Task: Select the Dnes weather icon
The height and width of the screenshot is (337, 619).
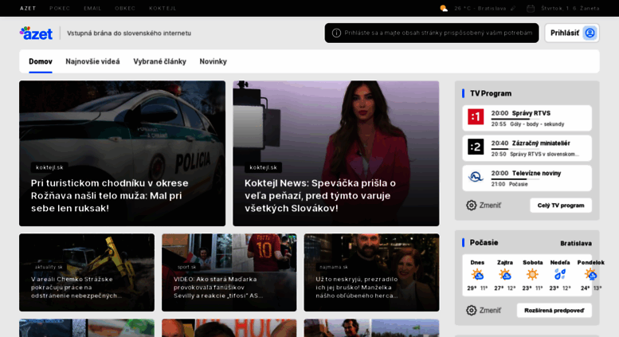Action: (477, 274)
